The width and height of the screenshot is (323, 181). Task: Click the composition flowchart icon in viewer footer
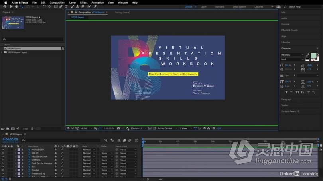pyautogui.click(x=209, y=128)
